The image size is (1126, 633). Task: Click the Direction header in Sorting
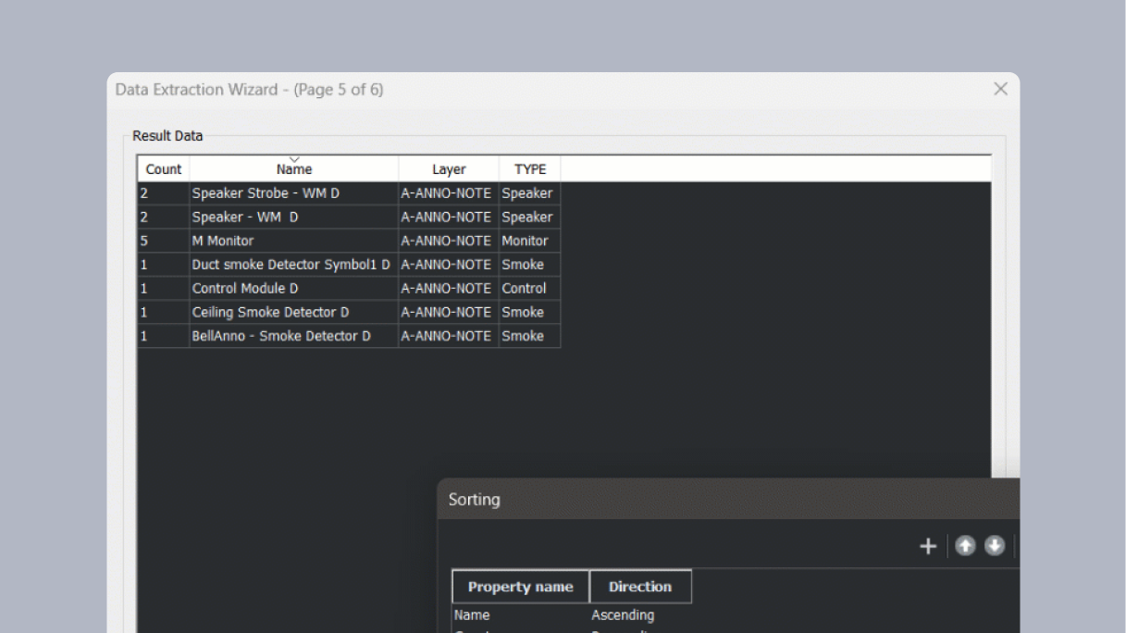[x=640, y=587]
